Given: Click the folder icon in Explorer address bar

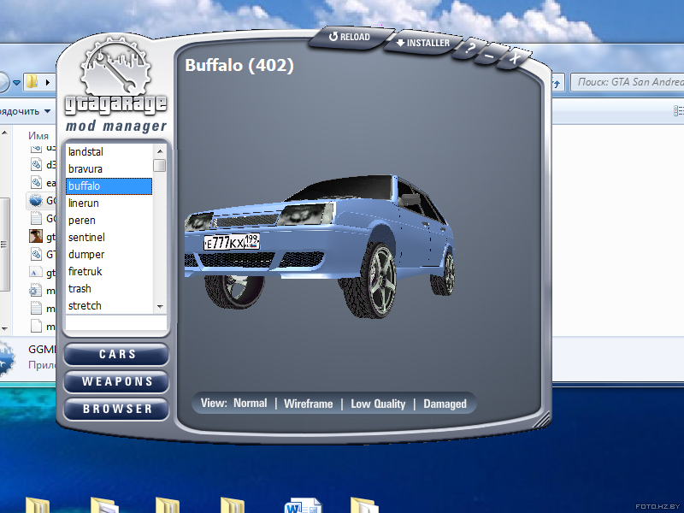Looking at the screenshot, I should point(32,81).
